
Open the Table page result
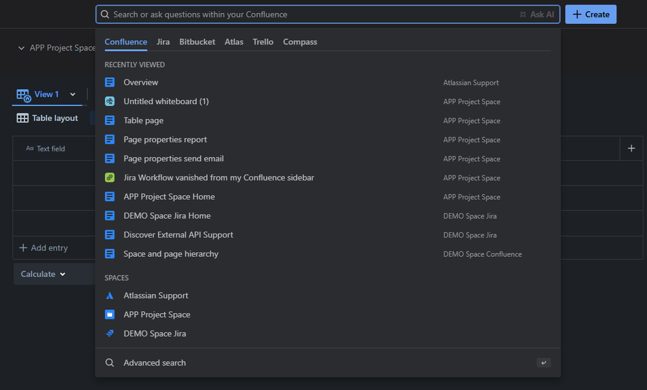[x=328, y=120]
